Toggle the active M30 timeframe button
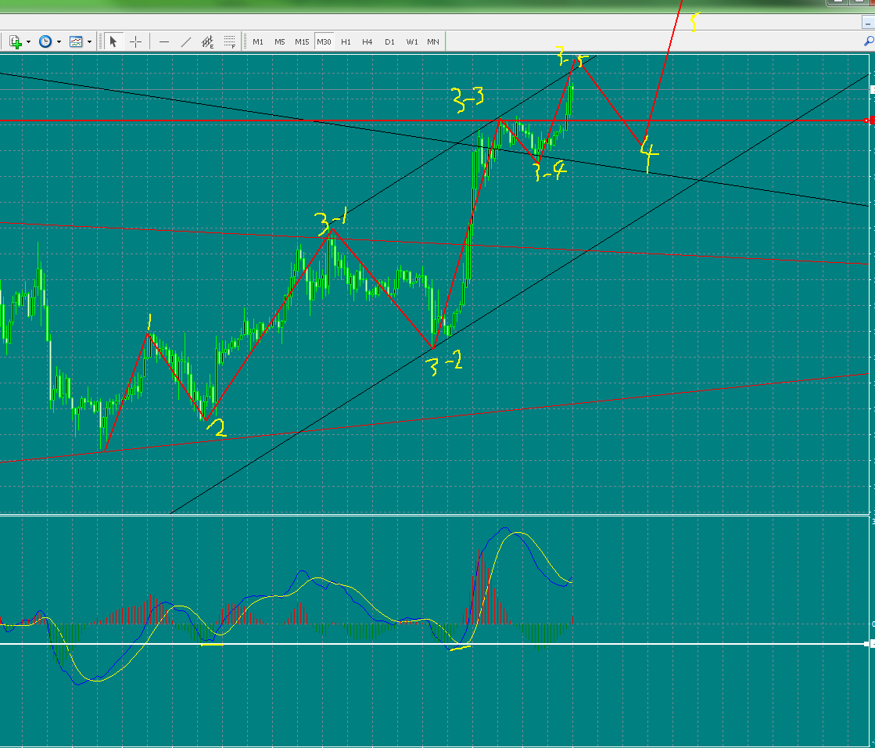This screenshot has width=875, height=748. [324, 42]
